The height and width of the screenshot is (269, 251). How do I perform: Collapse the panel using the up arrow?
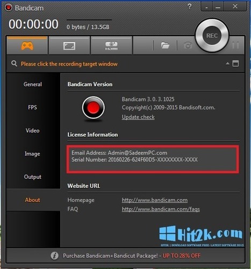pyautogui.click(x=227, y=63)
